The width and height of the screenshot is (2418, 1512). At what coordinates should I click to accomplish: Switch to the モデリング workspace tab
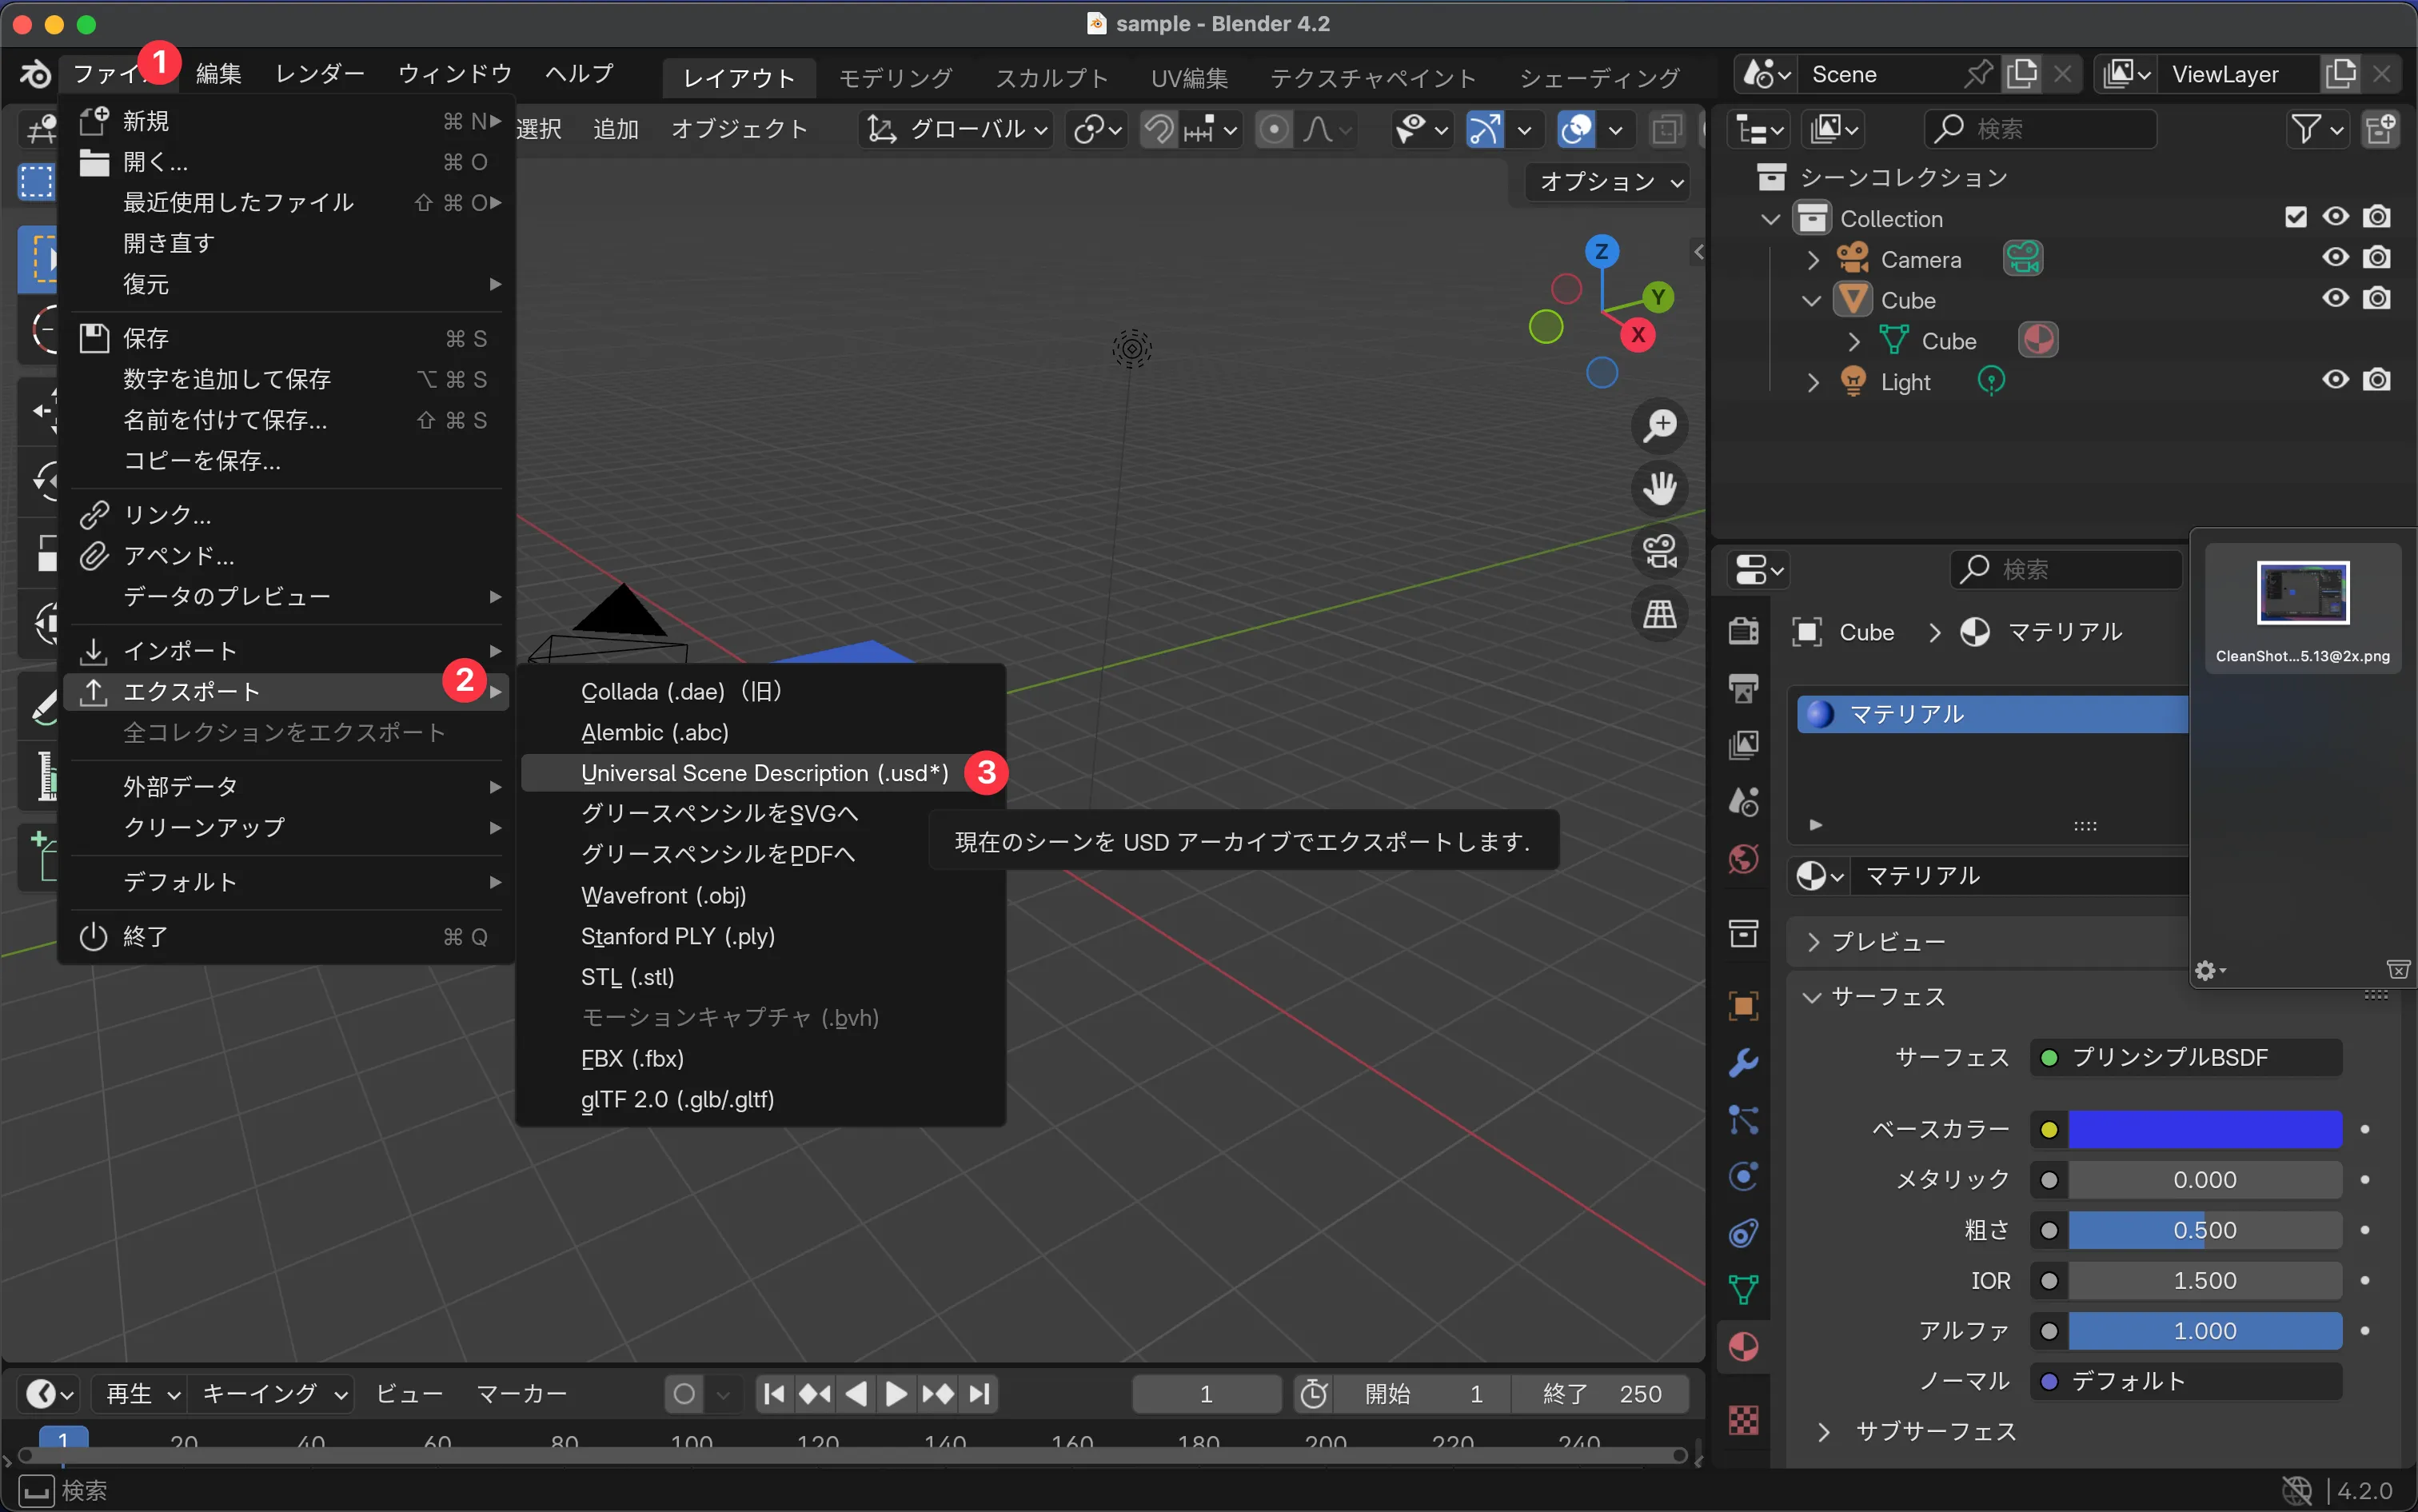click(x=895, y=77)
